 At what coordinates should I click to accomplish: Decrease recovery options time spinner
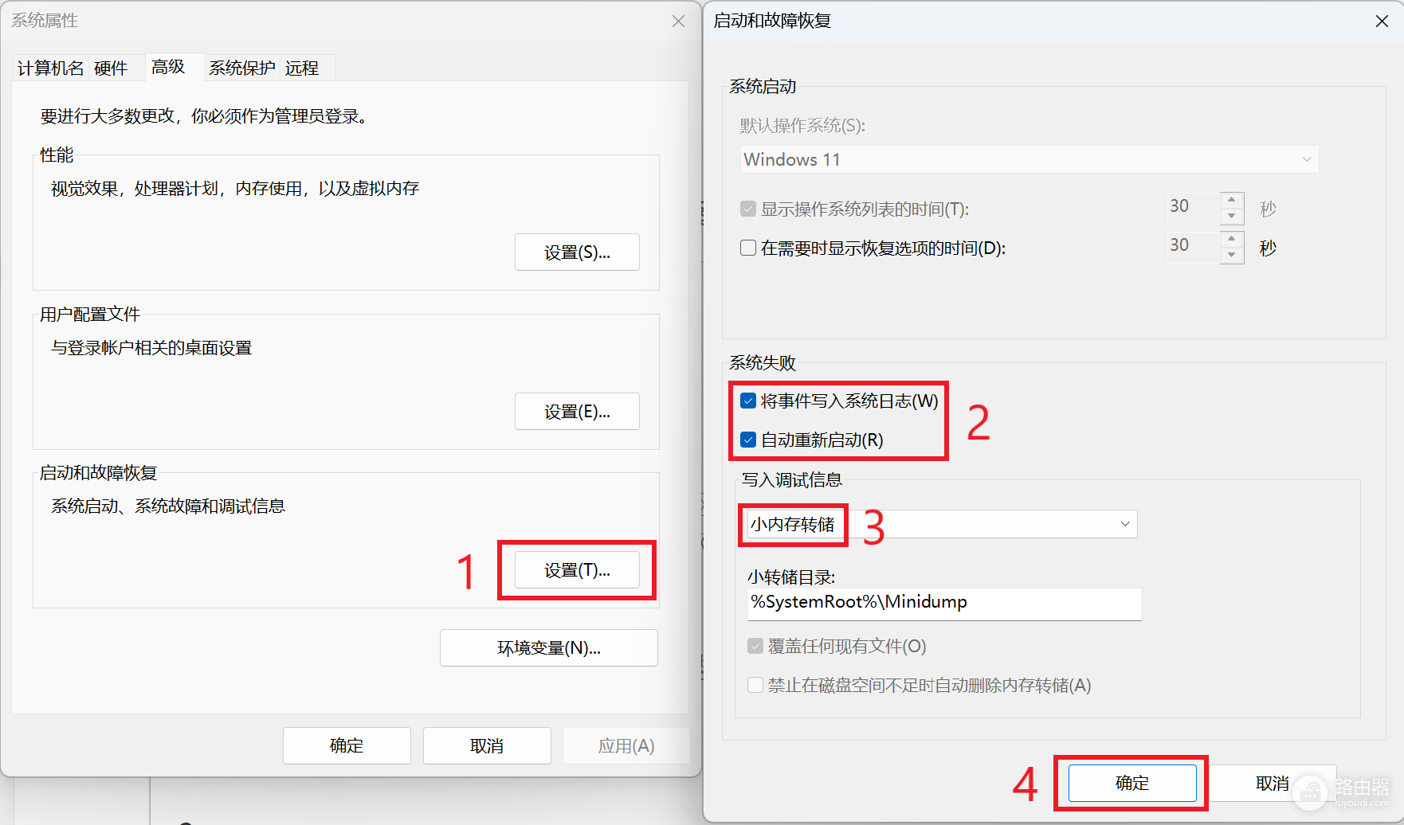tap(1232, 256)
